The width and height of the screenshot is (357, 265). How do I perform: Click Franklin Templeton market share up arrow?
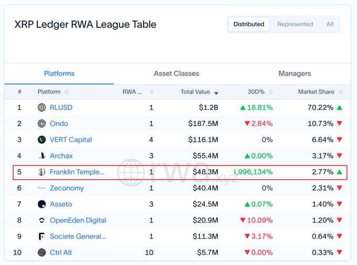340,172
